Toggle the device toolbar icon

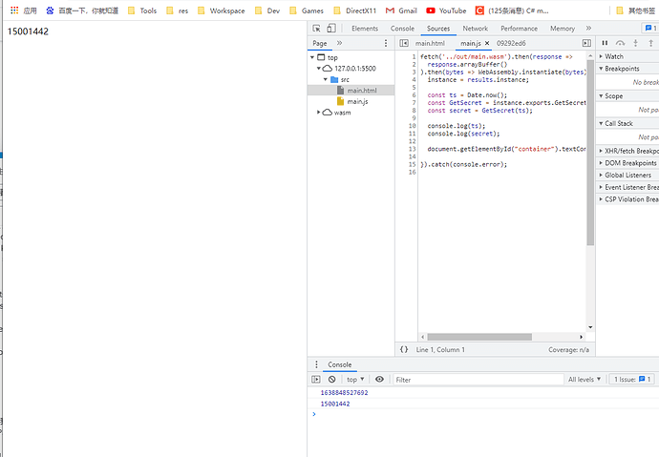(x=331, y=29)
